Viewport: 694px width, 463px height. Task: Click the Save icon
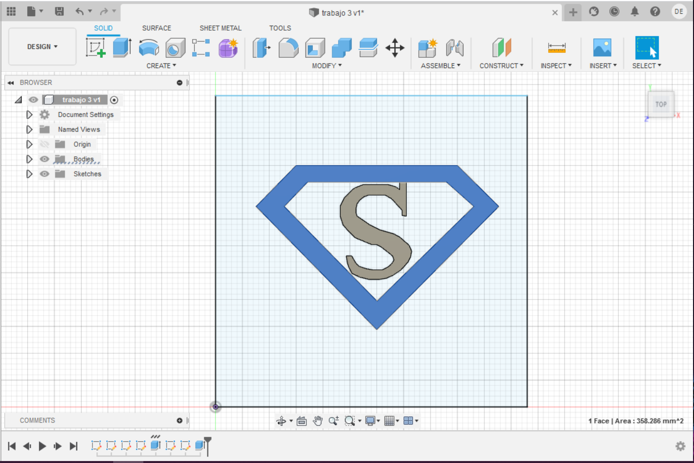59,11
